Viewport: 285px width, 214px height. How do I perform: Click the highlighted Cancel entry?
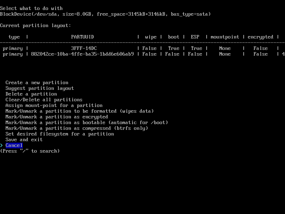14,146
